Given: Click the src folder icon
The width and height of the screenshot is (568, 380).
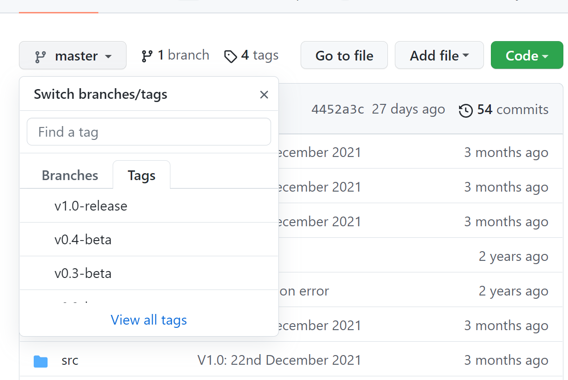Looking at the screenshot, I should tap(41, 361).
